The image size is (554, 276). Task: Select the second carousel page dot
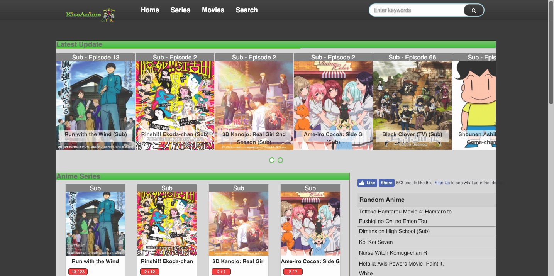[x=280, y=160]
